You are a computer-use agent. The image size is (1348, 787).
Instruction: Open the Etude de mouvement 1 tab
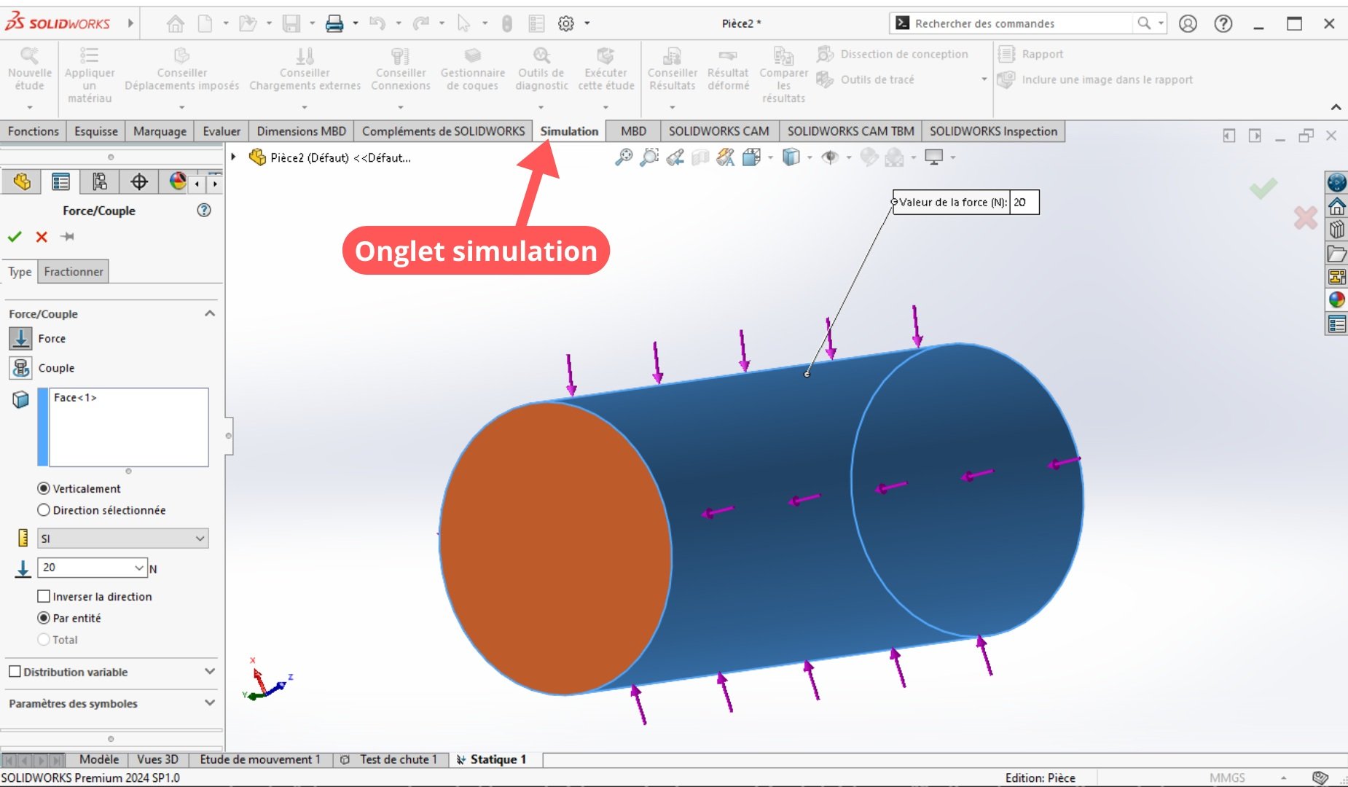coord(260,759)
